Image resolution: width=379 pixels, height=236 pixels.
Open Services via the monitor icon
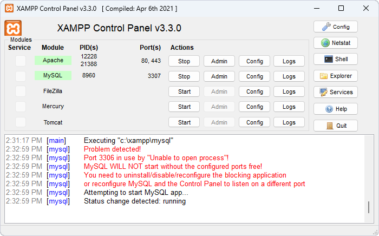336,92
